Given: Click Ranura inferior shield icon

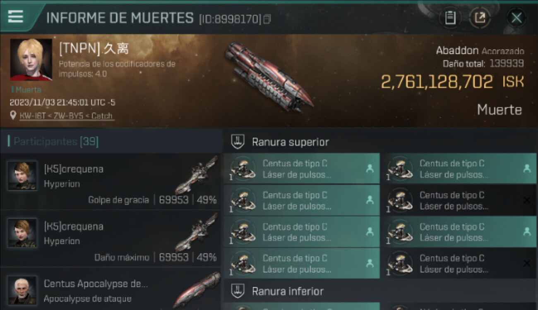Looking at the screenshot, I should point(238,291).
